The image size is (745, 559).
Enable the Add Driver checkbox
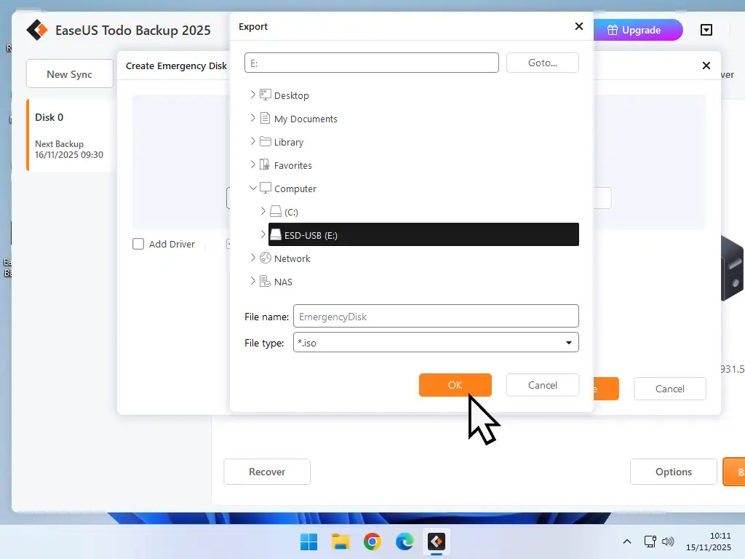pos(138,244)
